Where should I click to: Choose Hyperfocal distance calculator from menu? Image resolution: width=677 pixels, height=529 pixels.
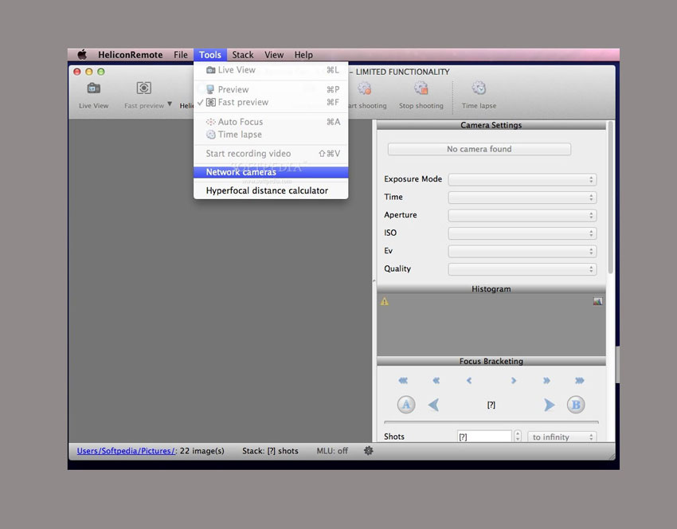pyautogui.click(x=267, y=191)
